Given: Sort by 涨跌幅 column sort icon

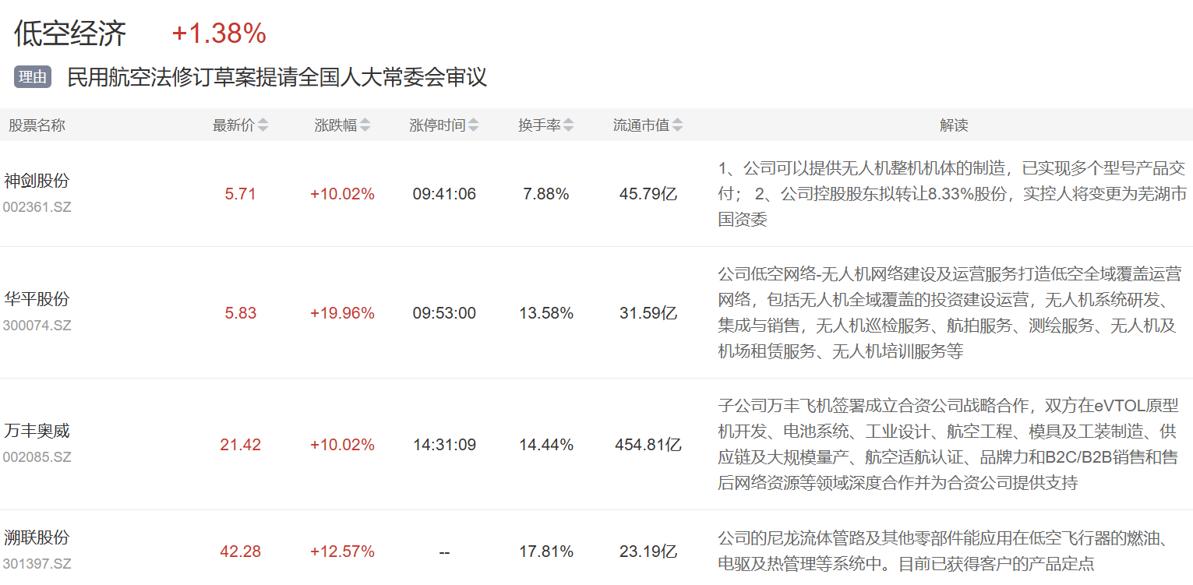Looking at the screenshot, I should 365,125.
